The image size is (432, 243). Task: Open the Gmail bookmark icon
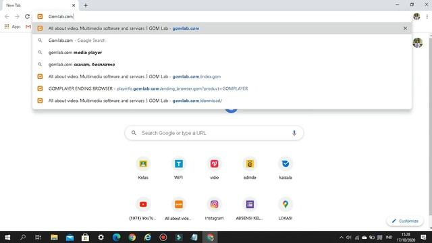point(28,26)
